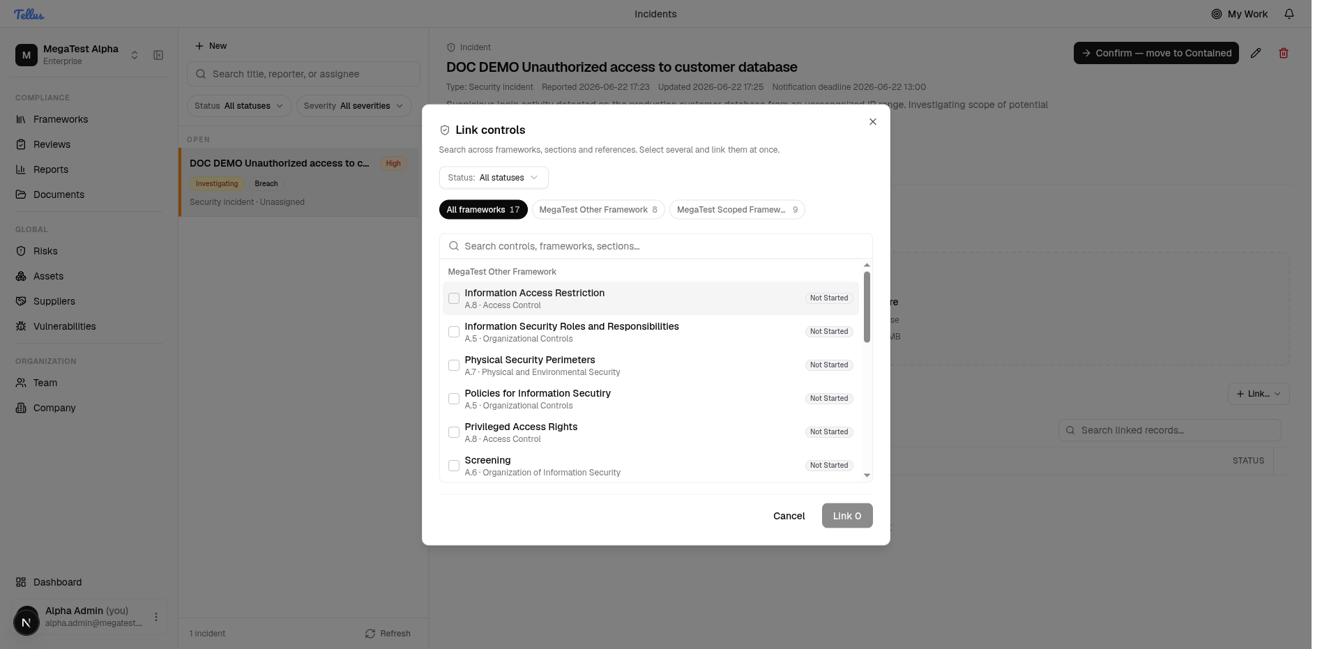Select MegaTest Other Framework tab

[x=598, y=210]
